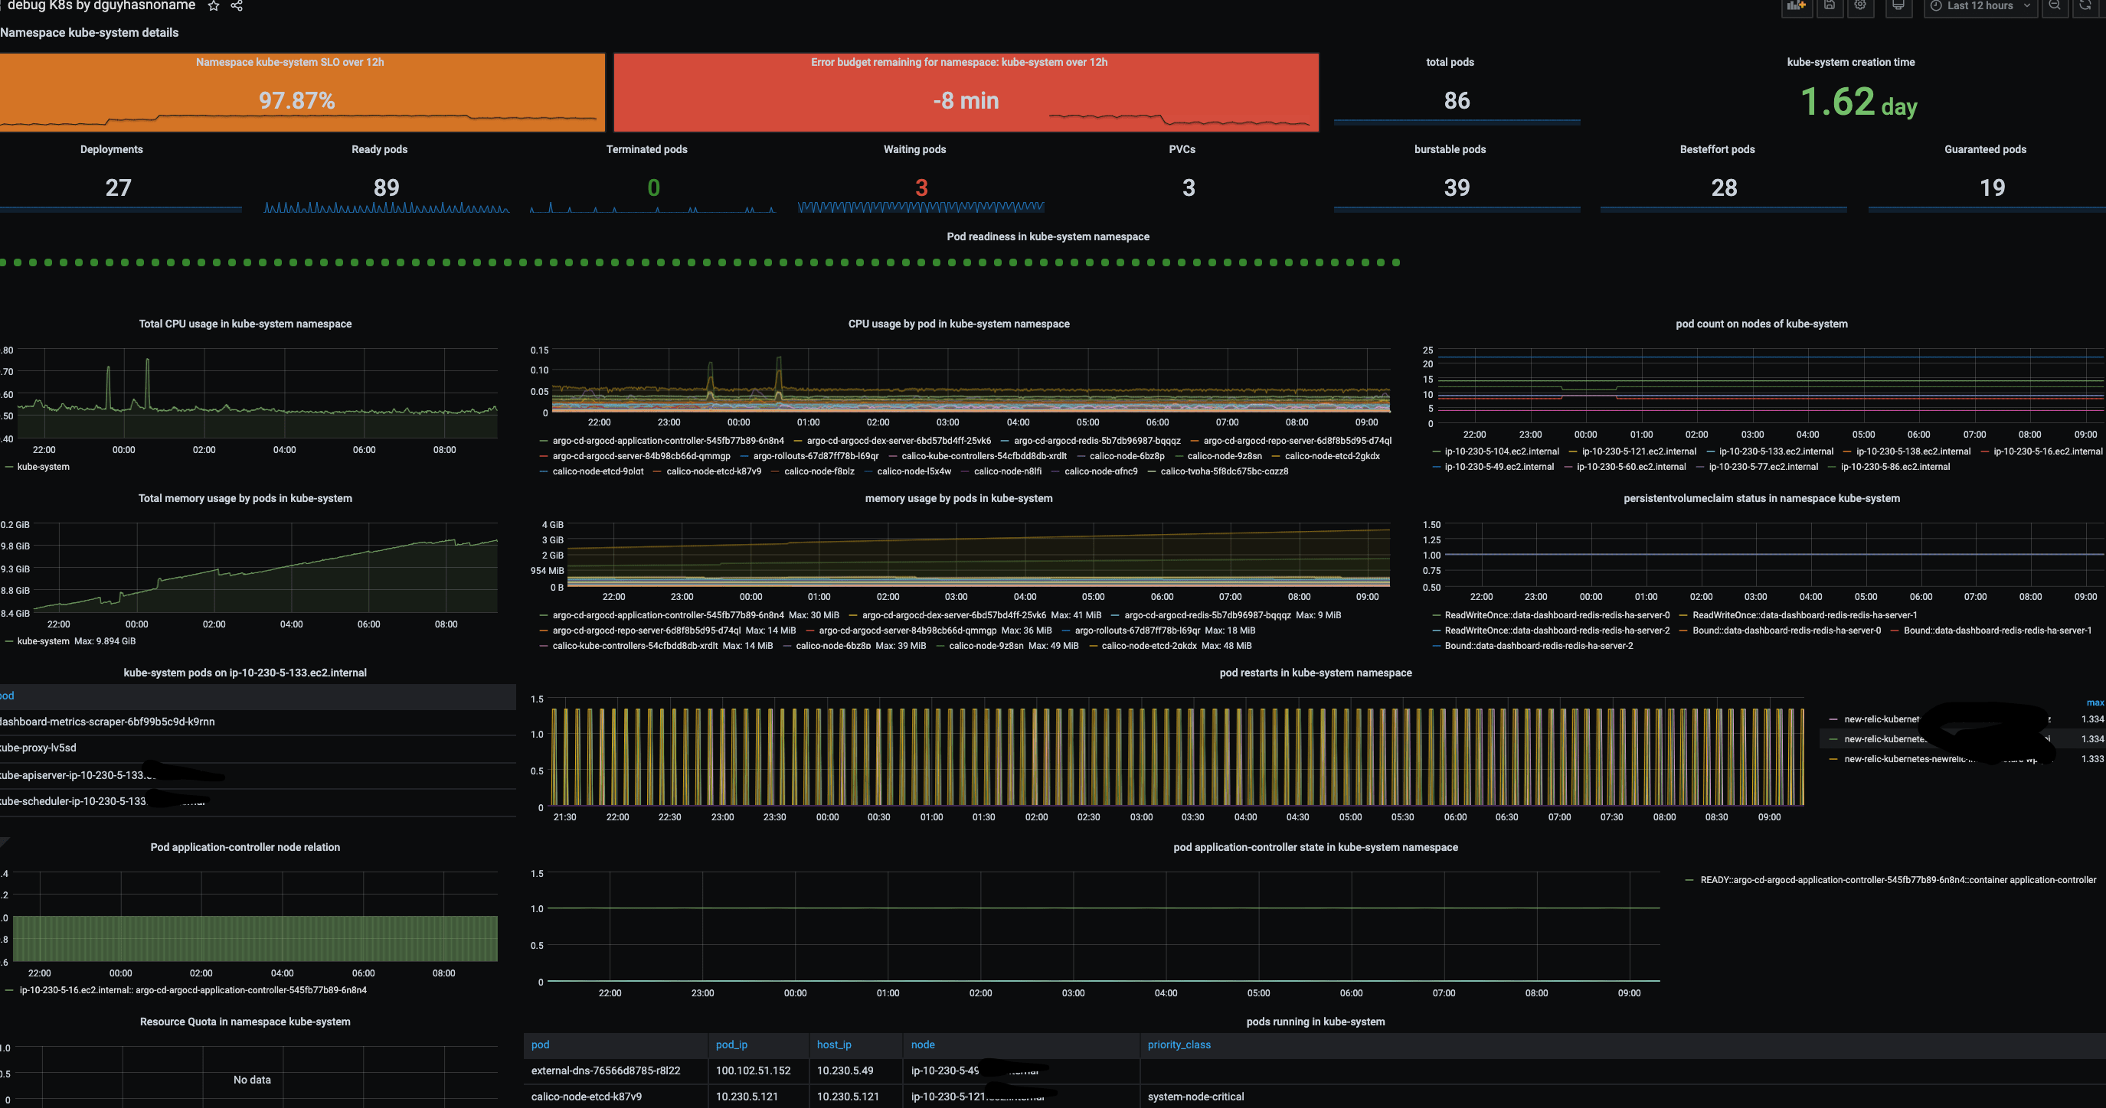2106x1108 pixels.
Task: Select the kube-proxy-lv5sd pod row
Action: pos(257,748)
